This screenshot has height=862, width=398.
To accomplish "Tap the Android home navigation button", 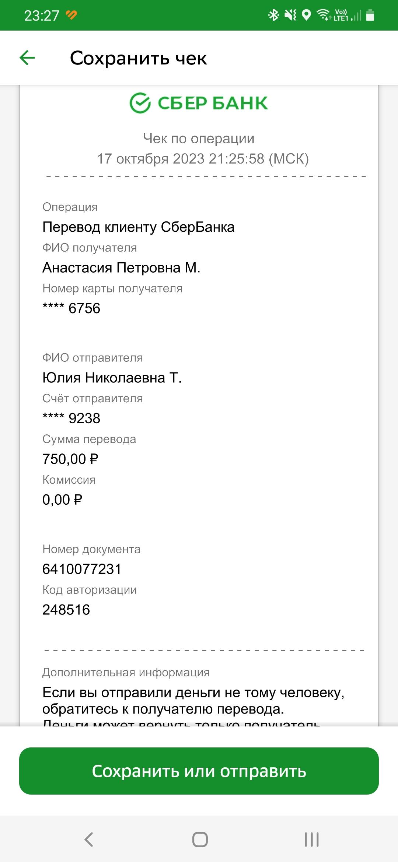I will click(x=200, y=840).
